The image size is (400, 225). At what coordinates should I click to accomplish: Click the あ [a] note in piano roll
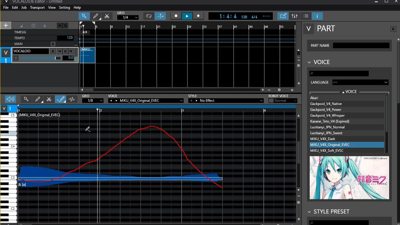[x=120, y=179]
